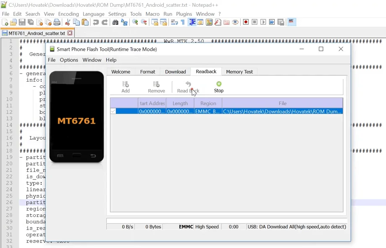Image resolution: width=386 pixels, height=248 pixels.
Task: Click the Redo arrow icon in Notepad++
Action: 105,22
